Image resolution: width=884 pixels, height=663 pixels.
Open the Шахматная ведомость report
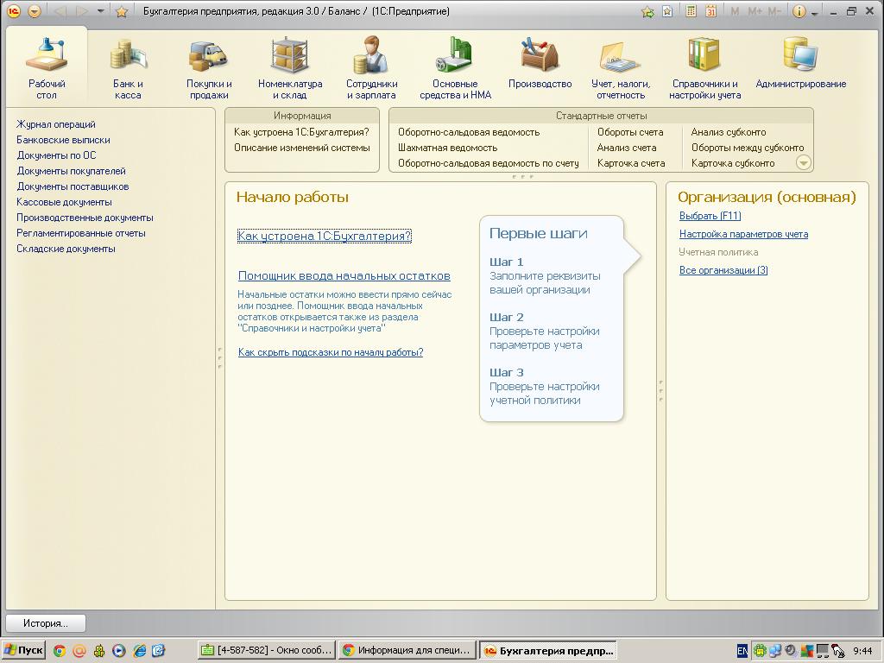pos(448,148)
